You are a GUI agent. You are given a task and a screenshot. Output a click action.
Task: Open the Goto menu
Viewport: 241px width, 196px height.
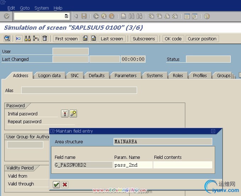click(x=25, y=8)
